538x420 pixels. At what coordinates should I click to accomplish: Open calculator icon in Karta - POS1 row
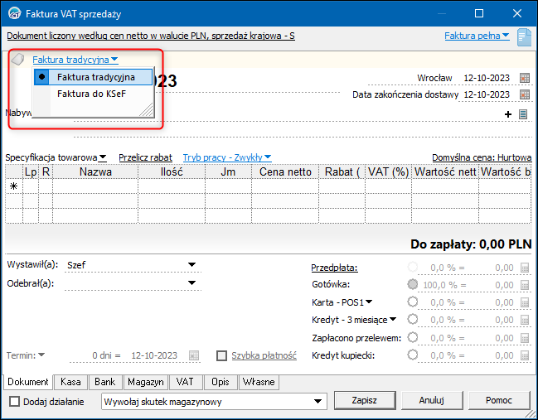tap(525, 302)
